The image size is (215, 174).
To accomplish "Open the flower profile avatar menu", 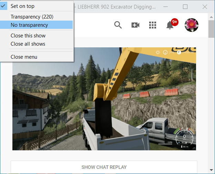I will [192, 25].
